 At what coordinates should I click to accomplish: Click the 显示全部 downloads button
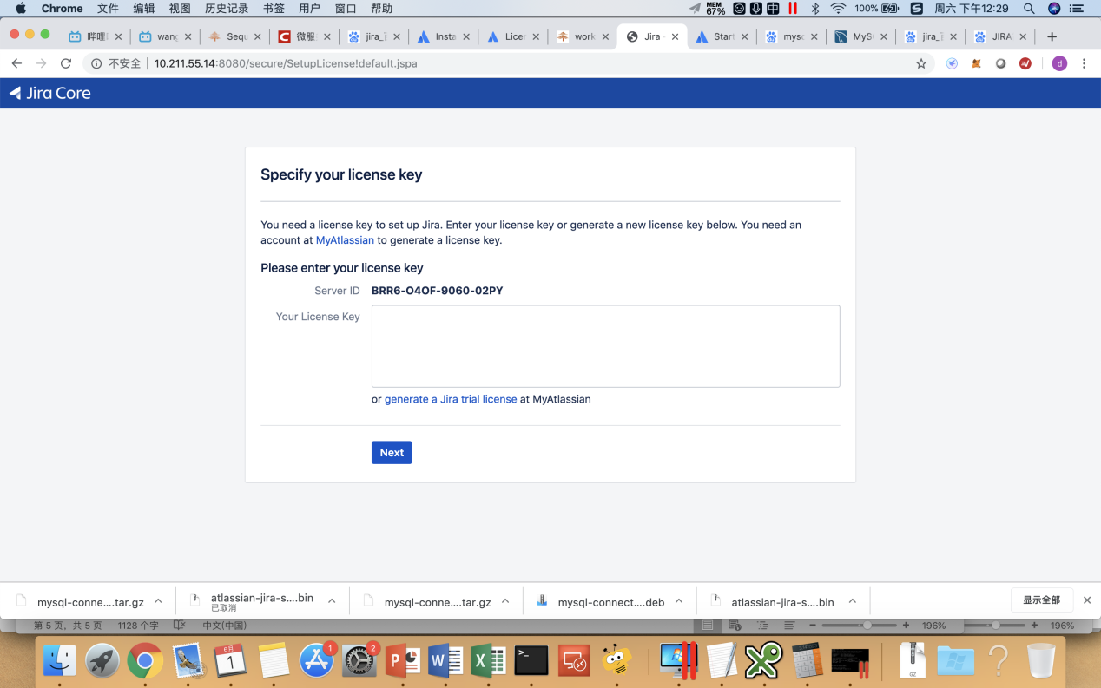1042,600
